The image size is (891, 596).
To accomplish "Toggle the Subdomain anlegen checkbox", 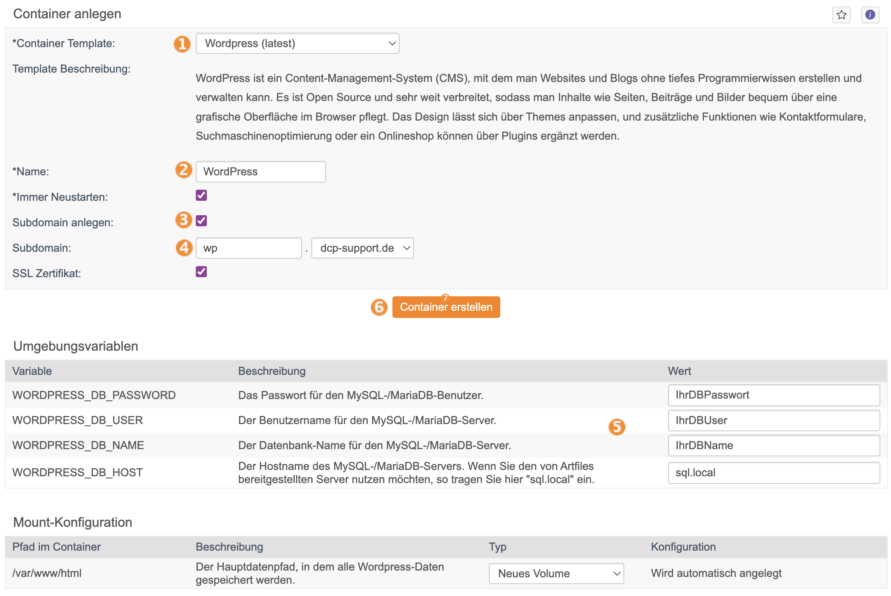I will (x=201, y=221).
